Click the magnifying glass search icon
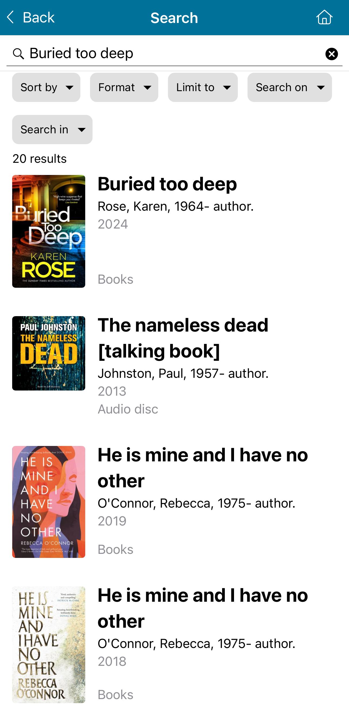Viewport: 349px width, 708px height. point(18,54)
